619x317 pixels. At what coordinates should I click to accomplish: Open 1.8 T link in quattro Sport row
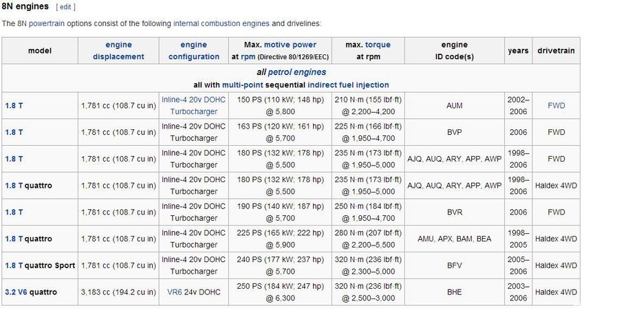pyautogui.click(x=14, y=265)
